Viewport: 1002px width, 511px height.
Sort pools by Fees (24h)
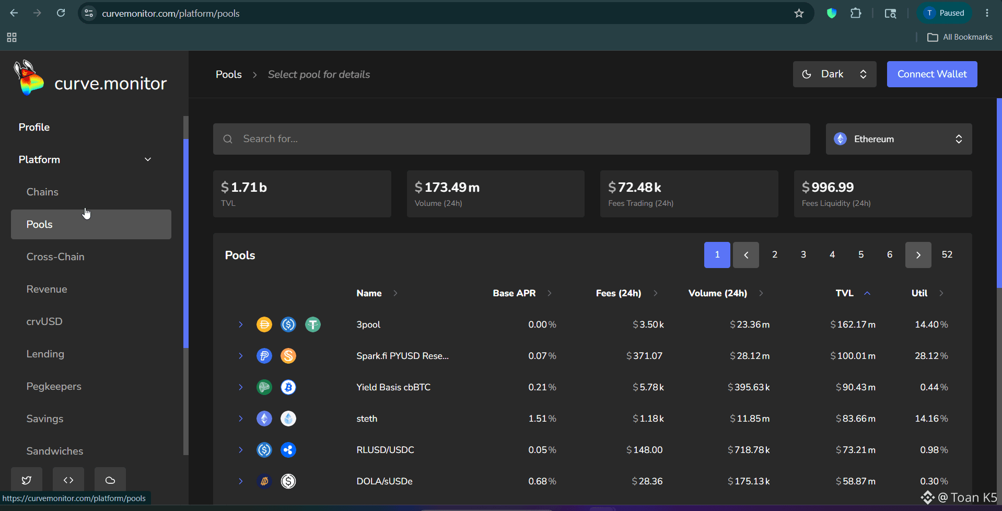click(x=626, y=293)
